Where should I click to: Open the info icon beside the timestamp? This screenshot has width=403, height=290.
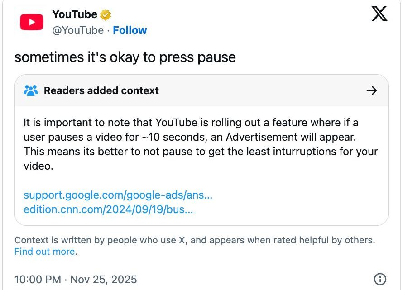[380, 279]
